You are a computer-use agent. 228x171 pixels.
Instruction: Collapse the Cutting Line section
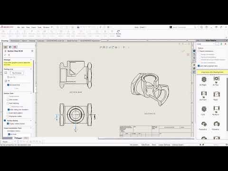(x=31, y=69)
